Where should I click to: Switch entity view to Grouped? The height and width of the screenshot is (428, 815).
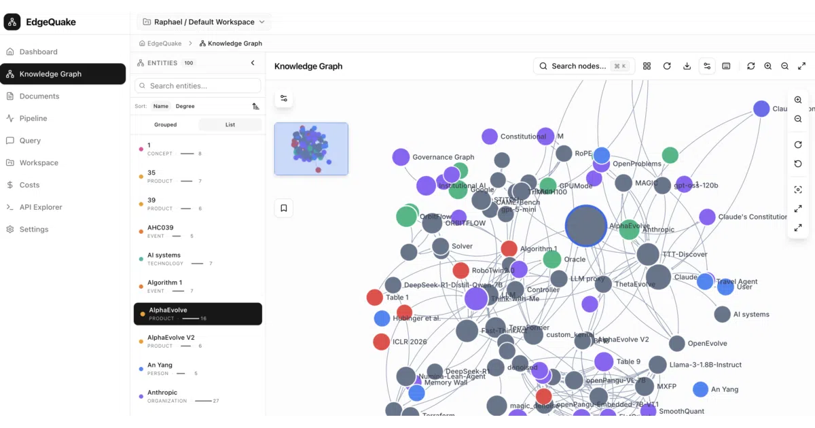point(165,125)
